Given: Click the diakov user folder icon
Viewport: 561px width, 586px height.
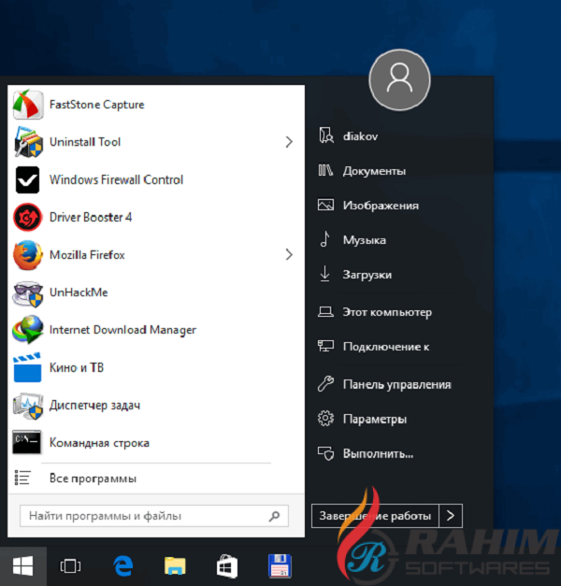Looking at the screenshot, I should click(x=326, y=136).
